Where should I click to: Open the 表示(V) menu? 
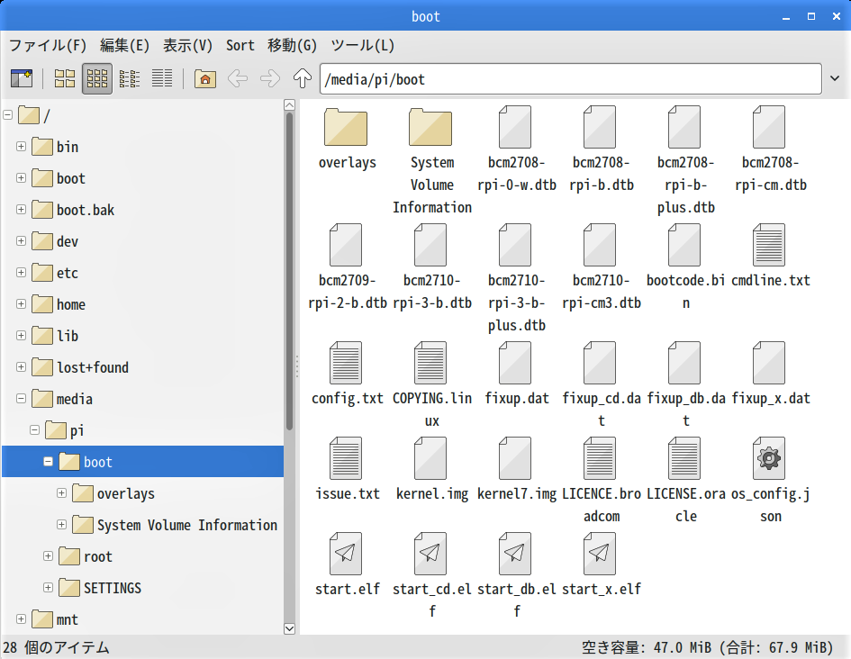[x=188, y=45]
